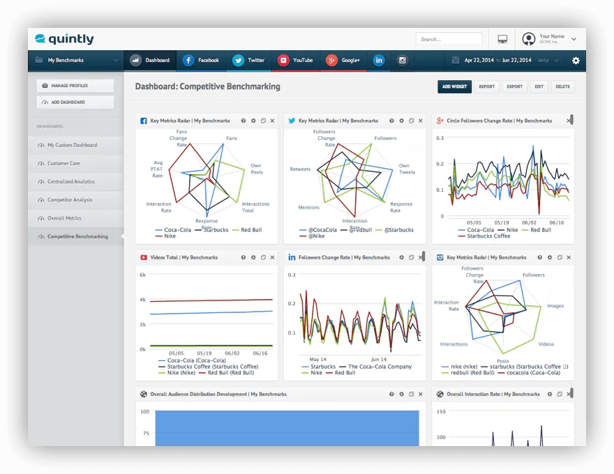Open Competitor Analysis dashboard
This screenshot has width=614, height=474.
(x=76, y=200)
